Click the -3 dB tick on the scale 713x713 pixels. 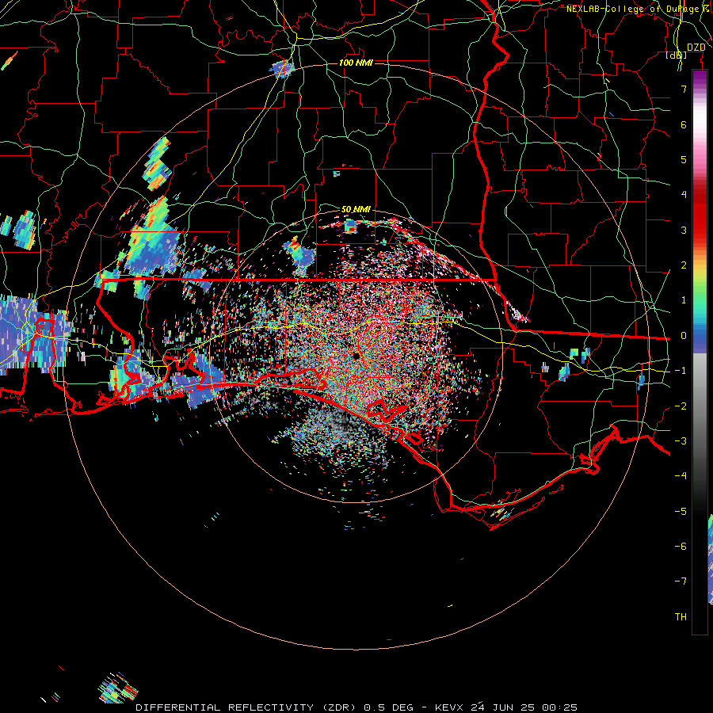pyautogui.click(x=681, y=441)
